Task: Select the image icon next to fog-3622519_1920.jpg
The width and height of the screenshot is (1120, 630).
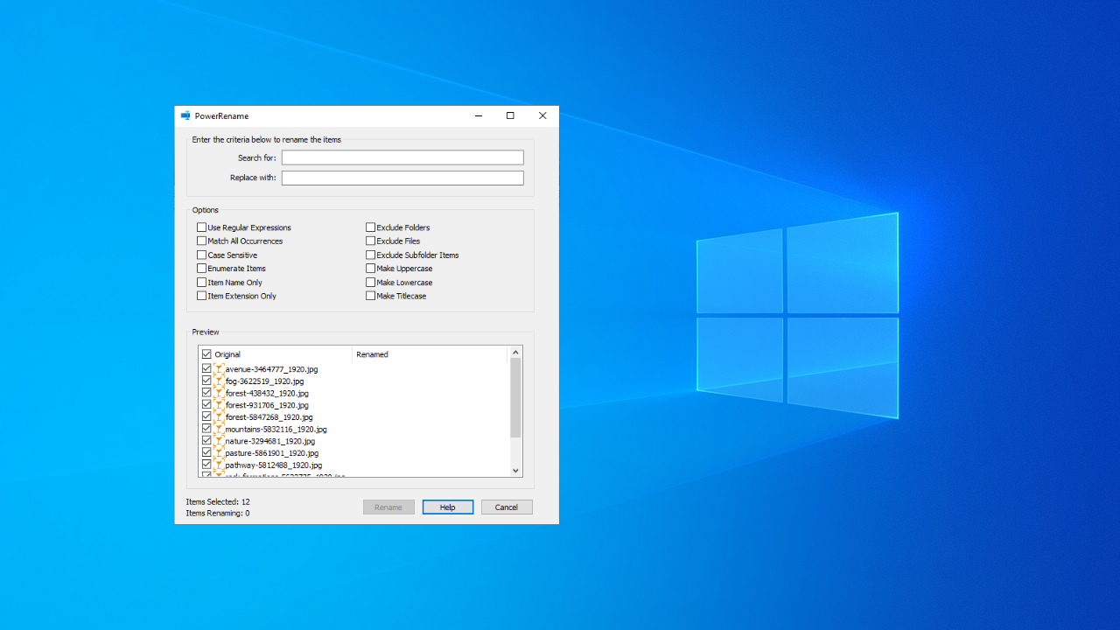Action: 218,381
